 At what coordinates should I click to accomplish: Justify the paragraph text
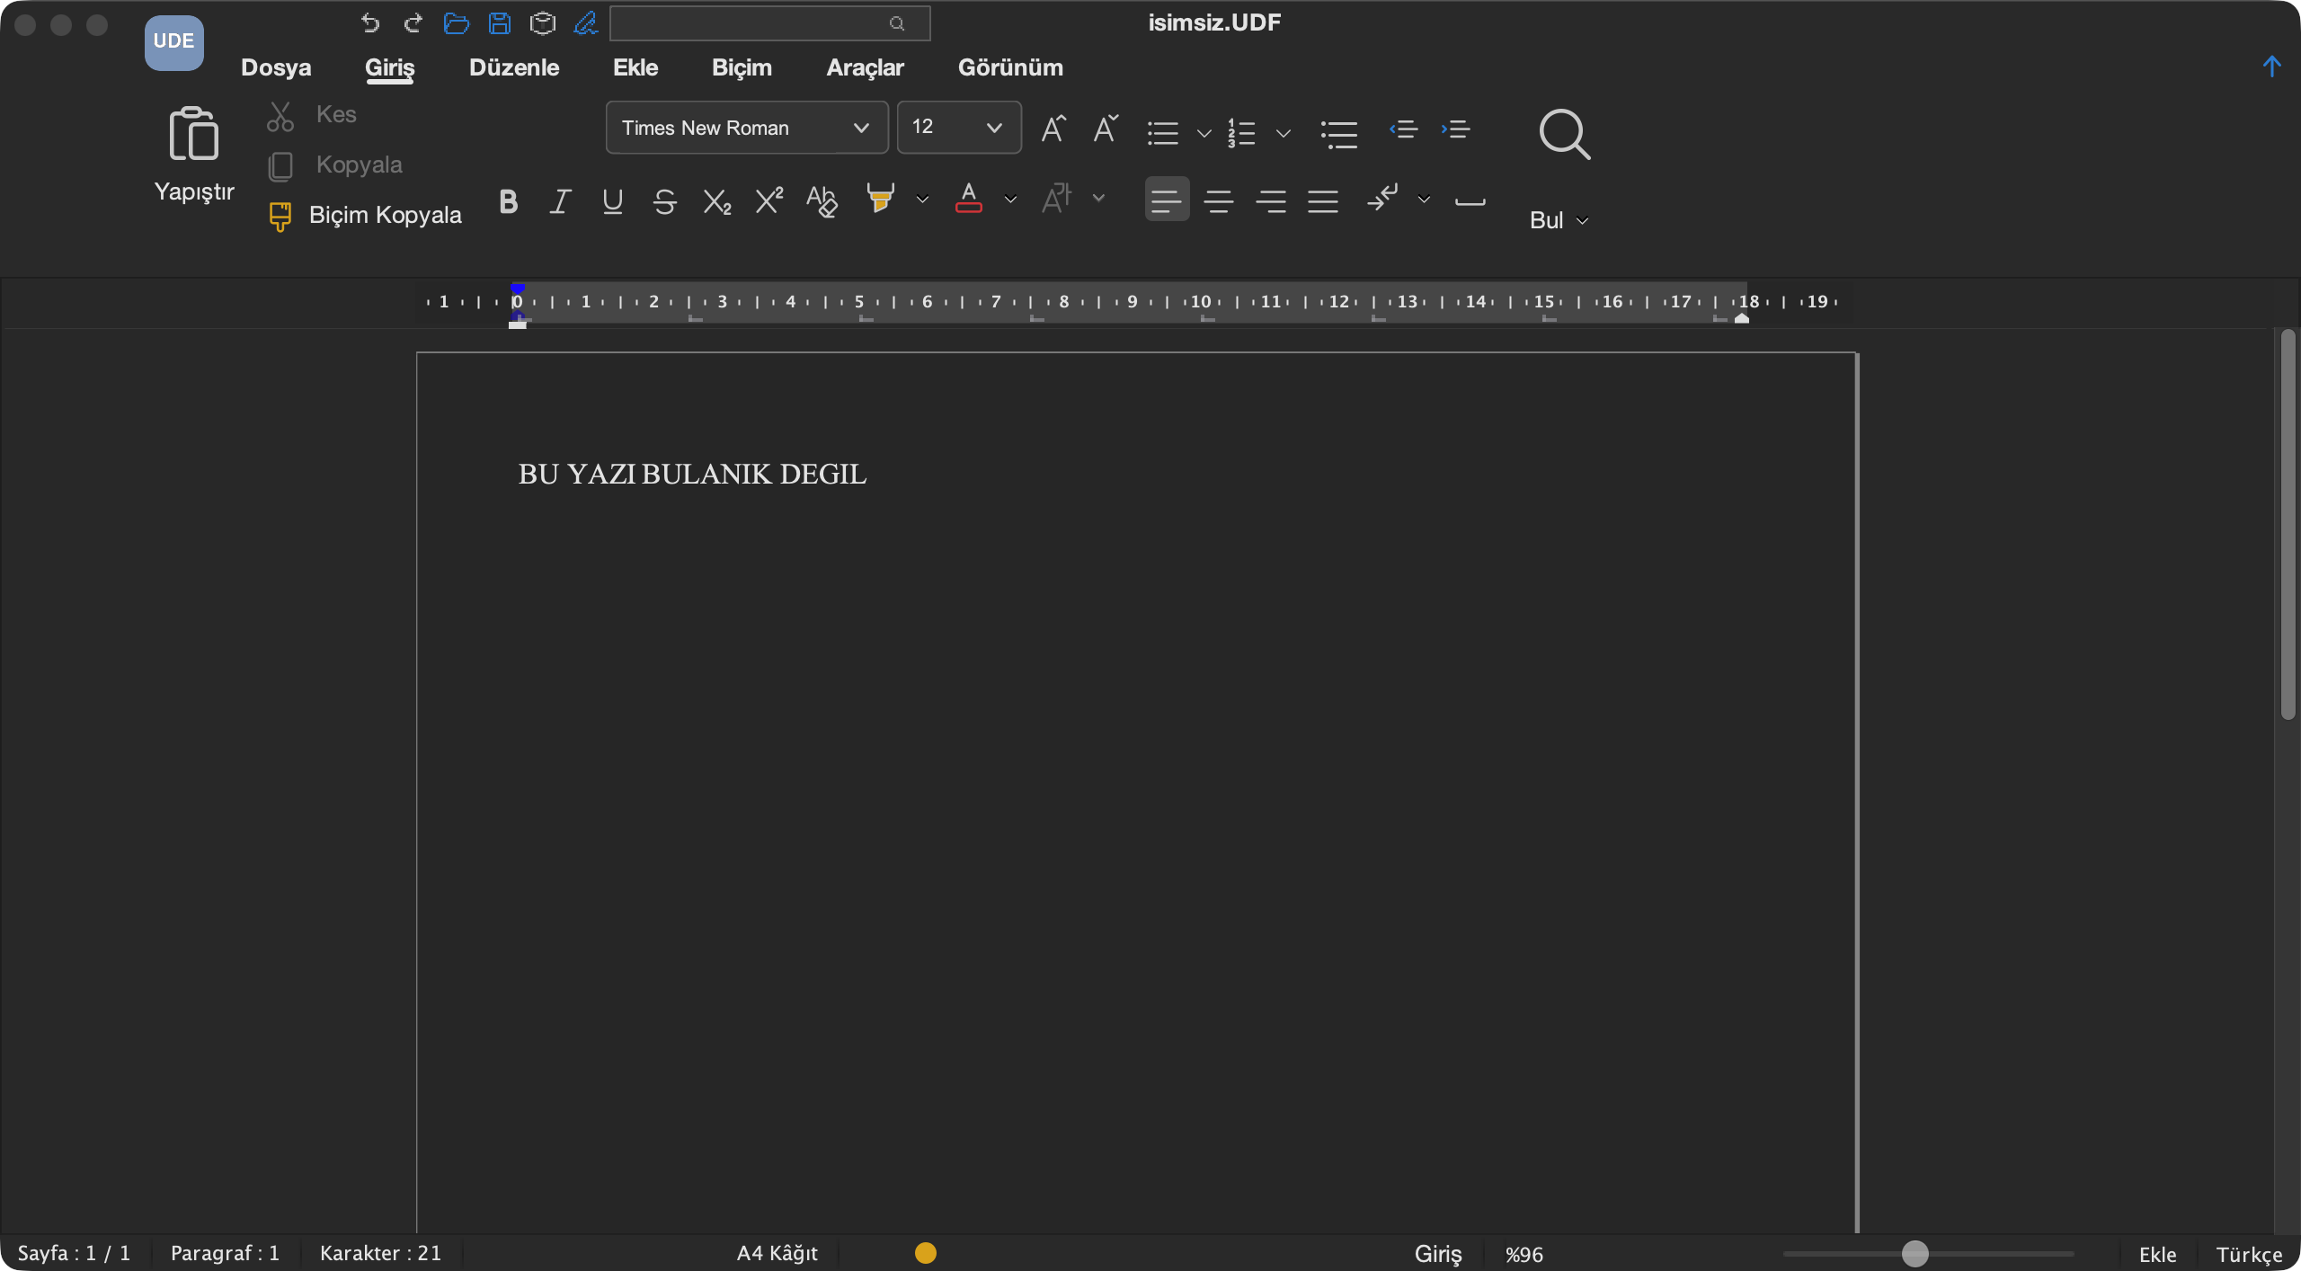[x=1323, y=200]
